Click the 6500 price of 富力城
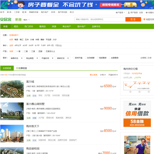Viewport: 154px width, 154px height. (108, 86)
